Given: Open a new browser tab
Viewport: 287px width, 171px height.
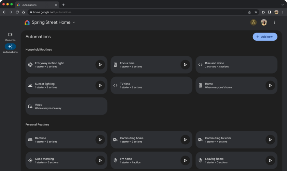Looking at the screenshot, I should 63,5.
